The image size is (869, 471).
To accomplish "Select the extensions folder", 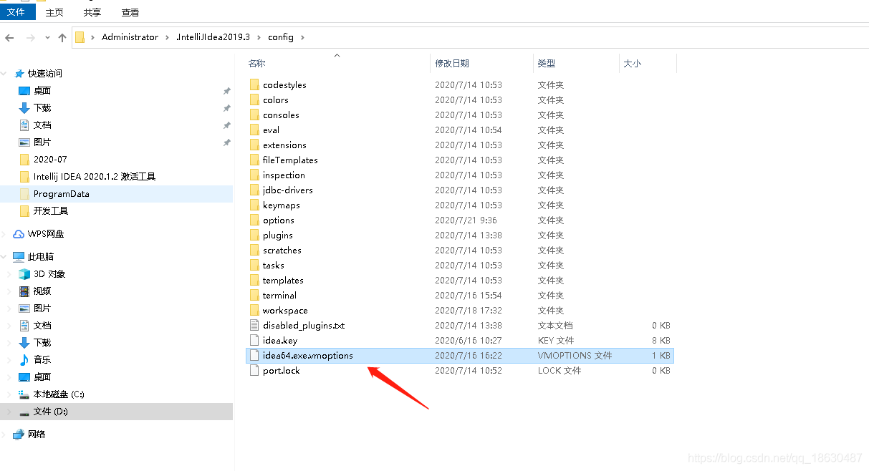I will click(x=284, y=145).
